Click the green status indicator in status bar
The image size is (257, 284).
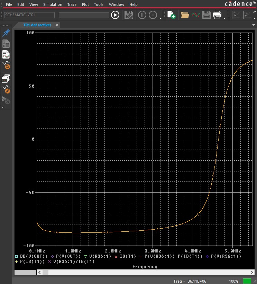pyautogui.click(x=247, y=281)
